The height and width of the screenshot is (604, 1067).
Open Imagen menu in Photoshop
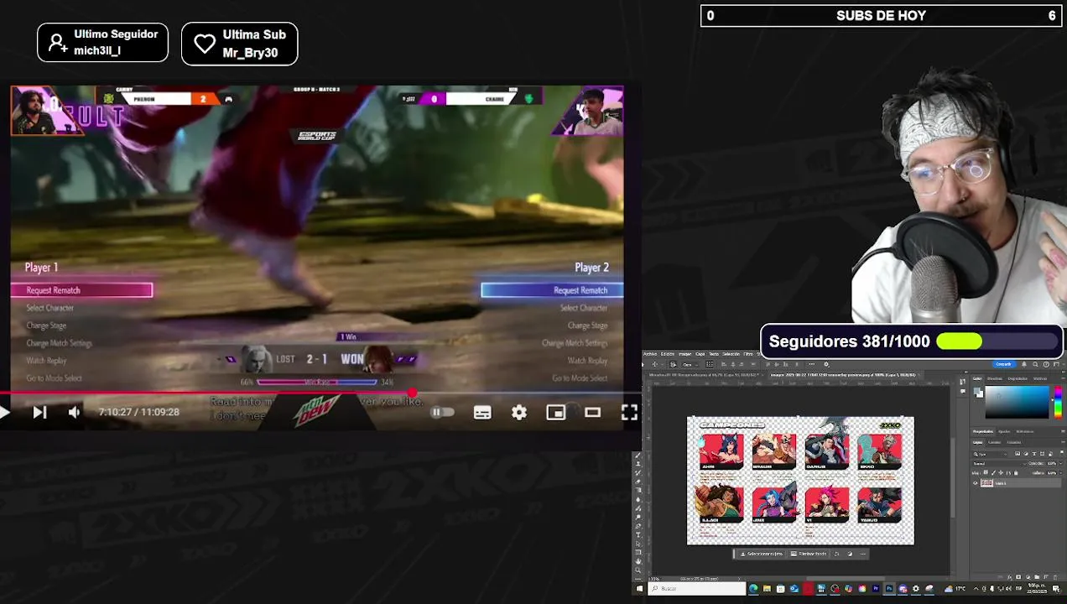pyautogui.click(x=685, y=354)
